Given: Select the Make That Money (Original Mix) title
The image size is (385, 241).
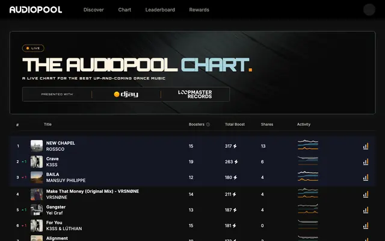Looking at the screenshot, I should tap(93, 192).
